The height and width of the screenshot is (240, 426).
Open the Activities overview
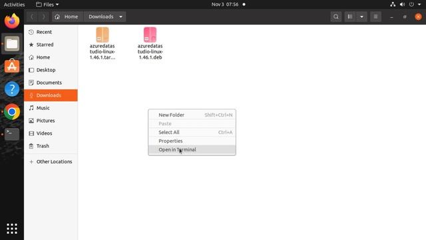click(14, 5)
